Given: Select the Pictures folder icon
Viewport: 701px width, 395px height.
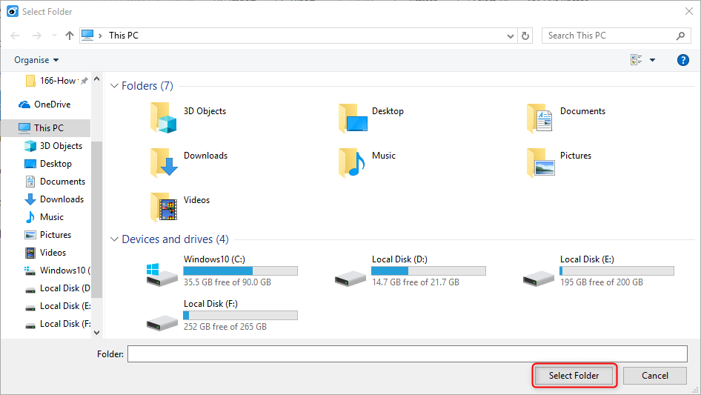Looking at the screenshot, I should [540, 162].
